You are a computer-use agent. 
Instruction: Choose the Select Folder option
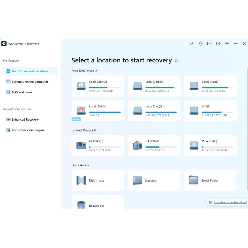click(210, 180)
